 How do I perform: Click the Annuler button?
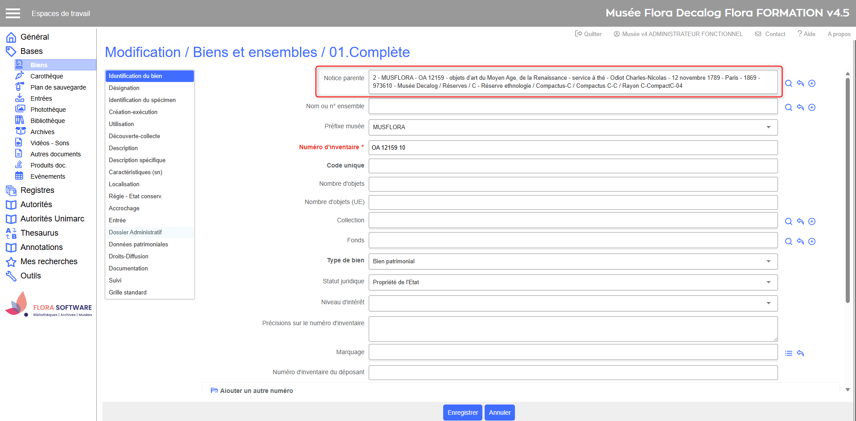click(499, 413)
